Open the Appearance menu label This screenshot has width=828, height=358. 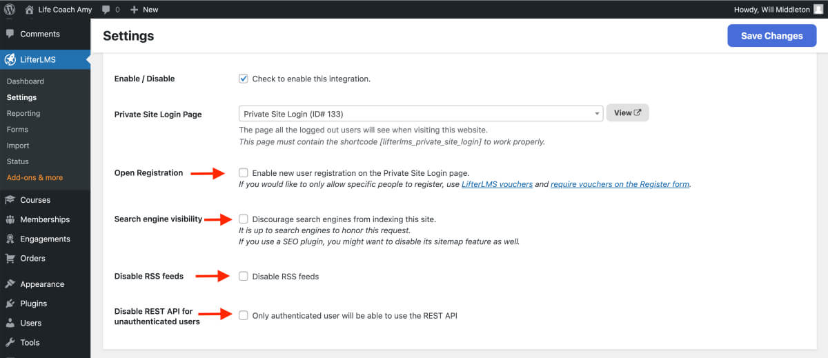pos(42,284)
